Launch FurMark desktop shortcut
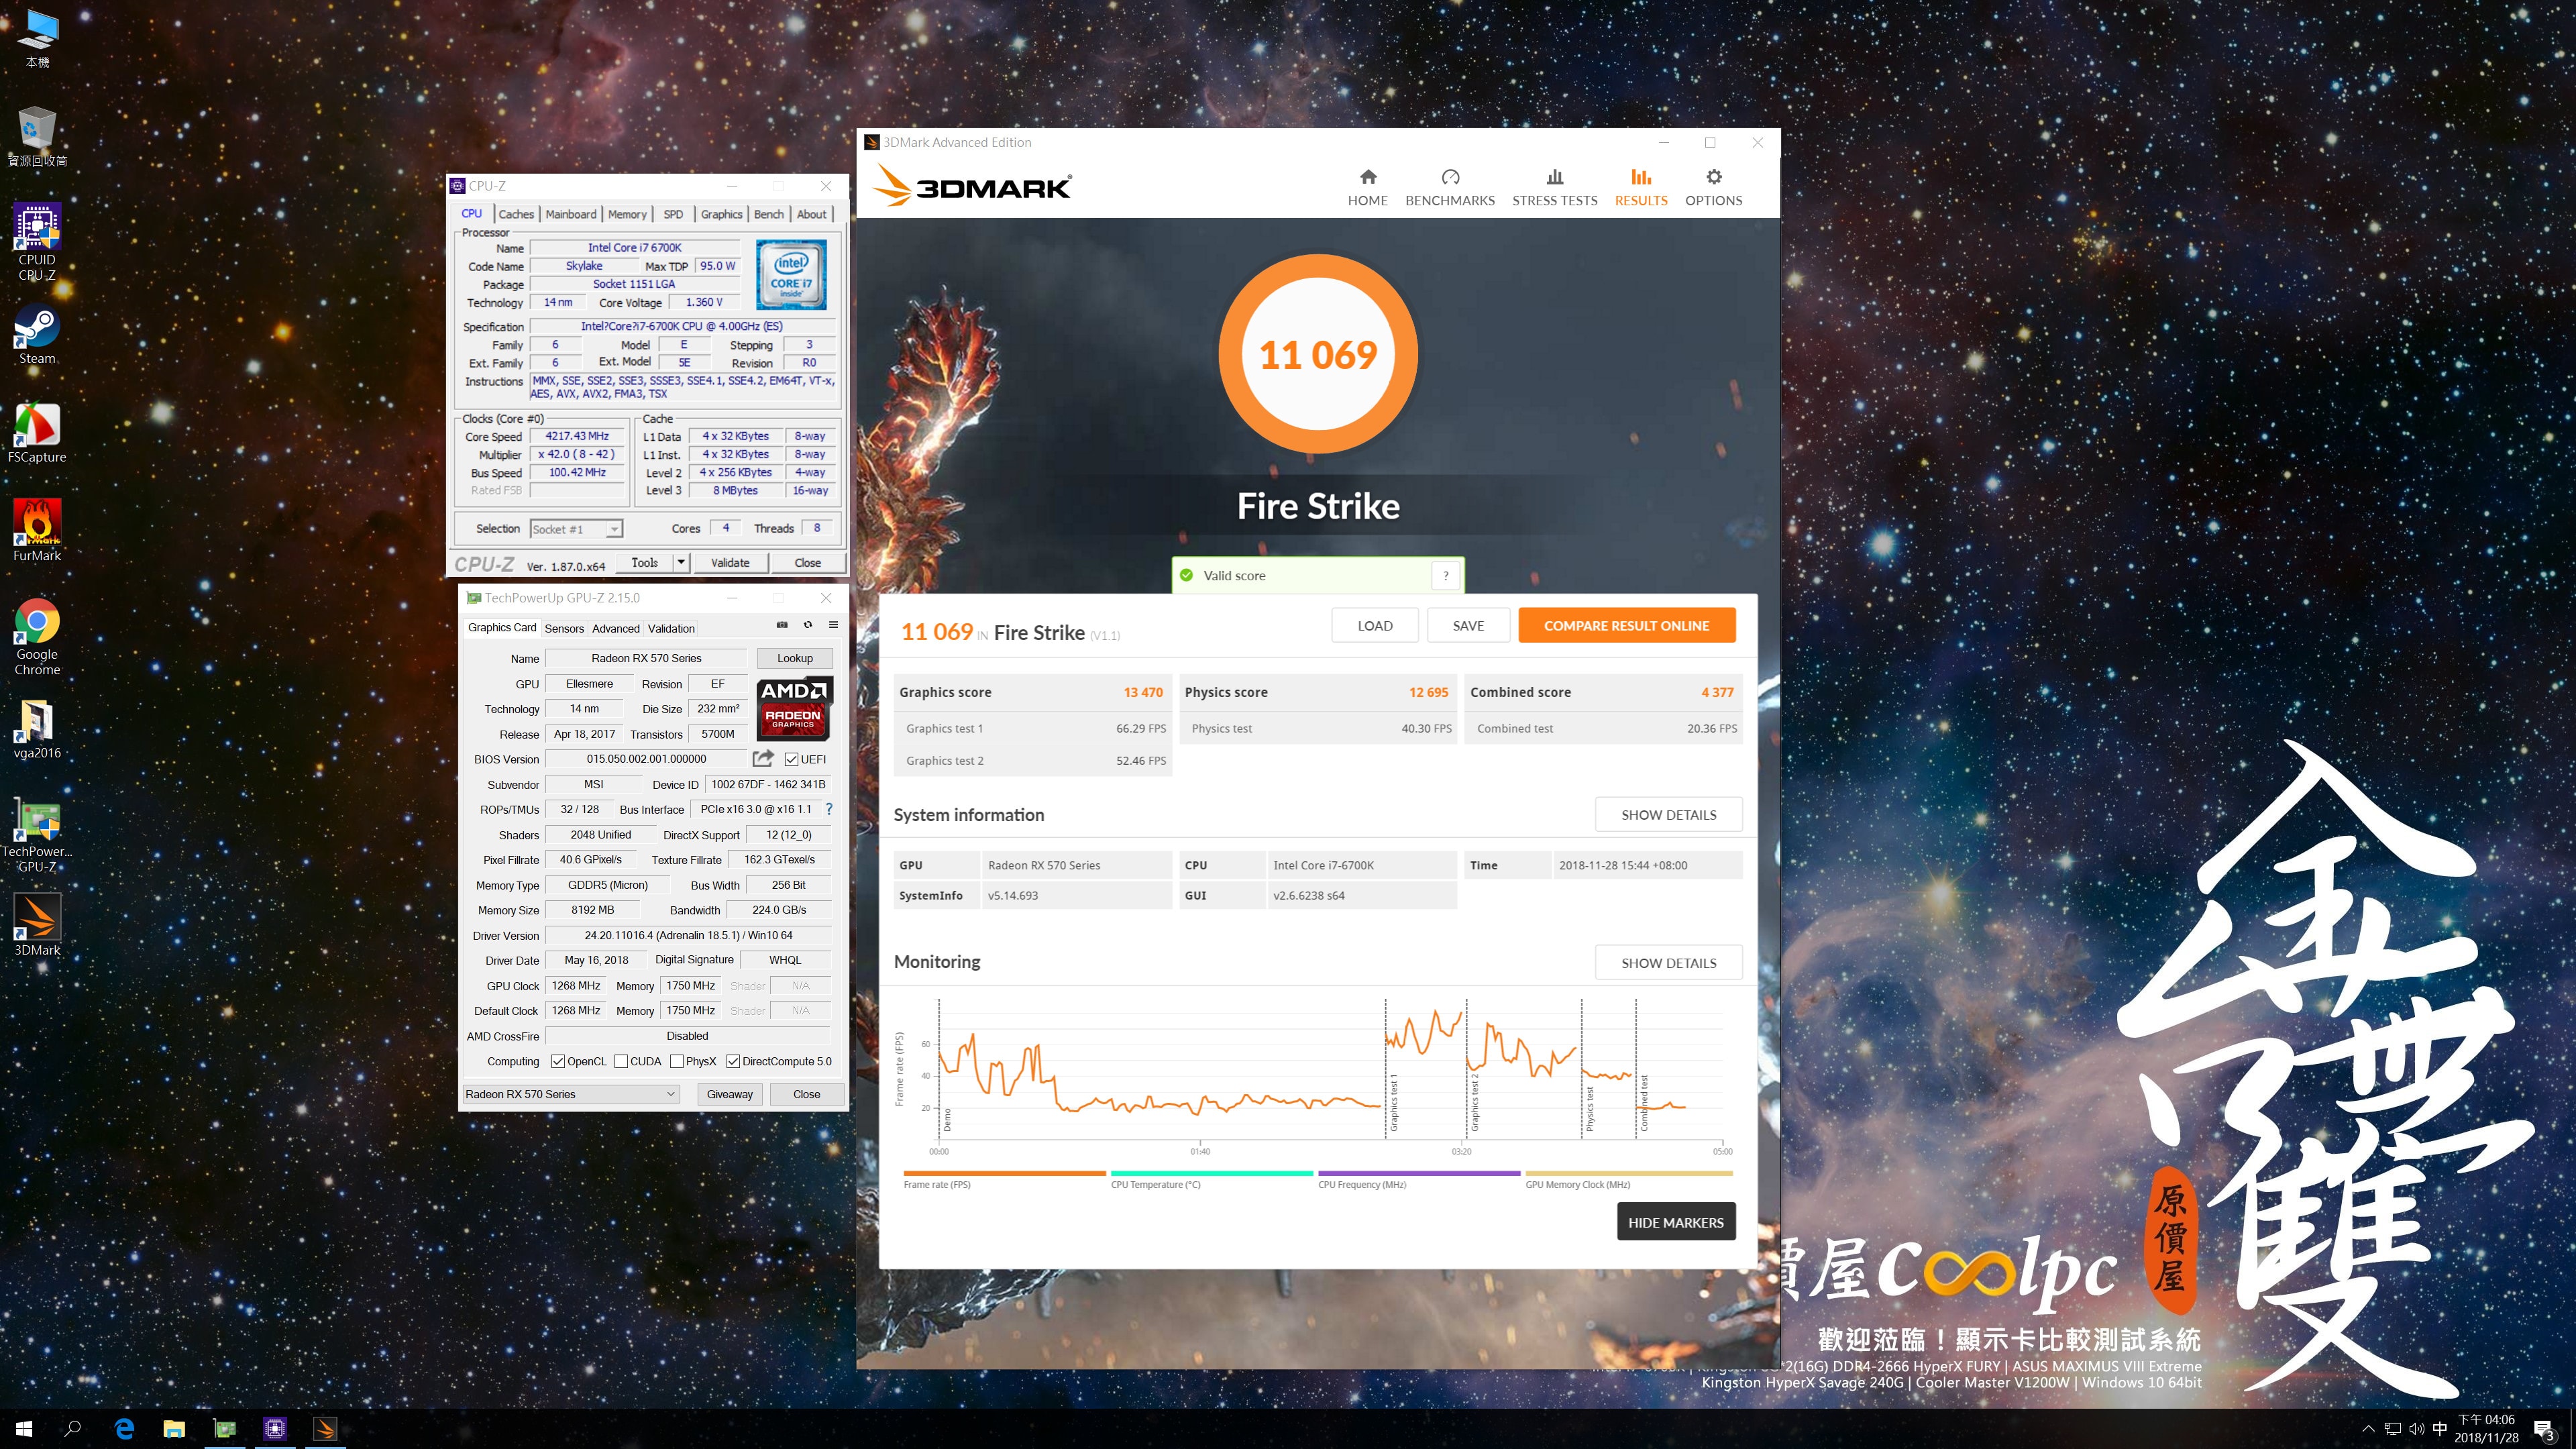2576x1449 pixels. pos(37,531)
